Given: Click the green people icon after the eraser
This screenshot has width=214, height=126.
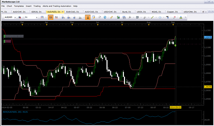Looking at the screenshot, I should tap(181, 18).
